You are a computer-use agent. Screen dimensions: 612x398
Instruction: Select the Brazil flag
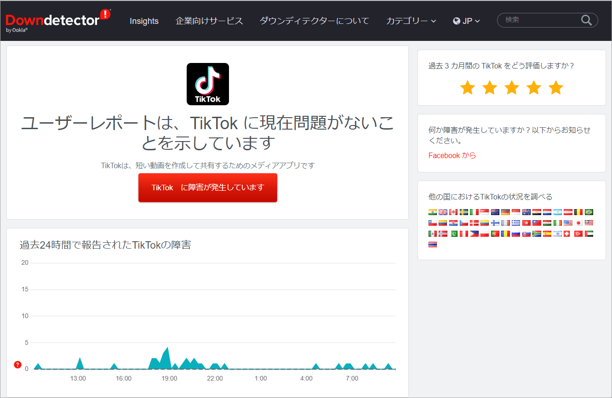[589, 212]
